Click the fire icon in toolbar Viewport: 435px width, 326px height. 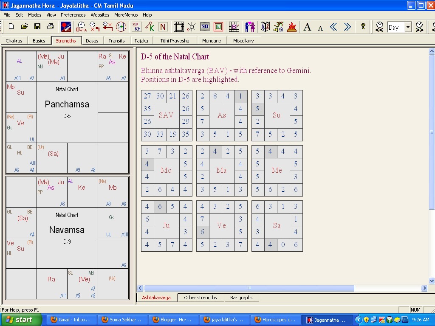point(291,27)
